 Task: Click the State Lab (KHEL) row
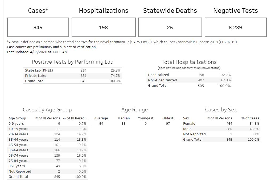coord(39,70)
